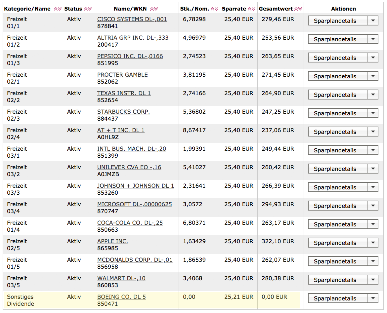This screenshot has height=313, width=387.
Task: Sort Stk./Nom. column descending with down arrow
Action: tap(216, 9)
